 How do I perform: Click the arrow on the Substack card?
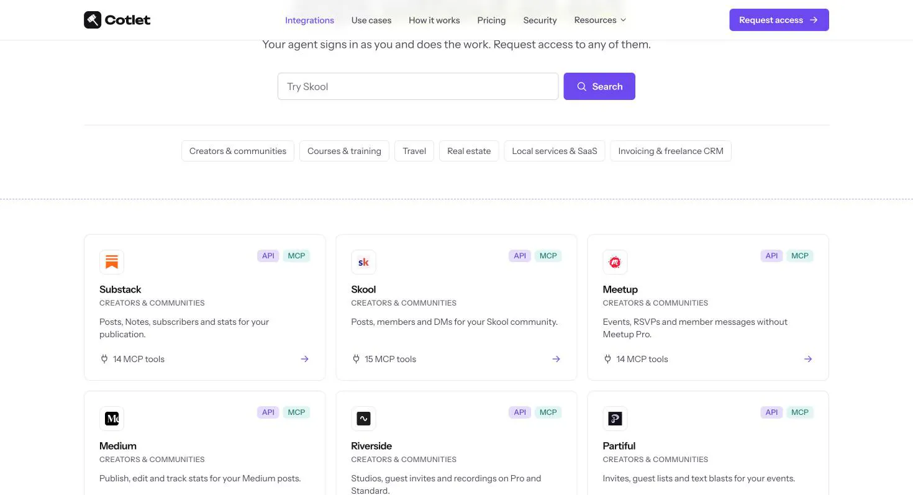pyautogui.click(x=304, y=359)
